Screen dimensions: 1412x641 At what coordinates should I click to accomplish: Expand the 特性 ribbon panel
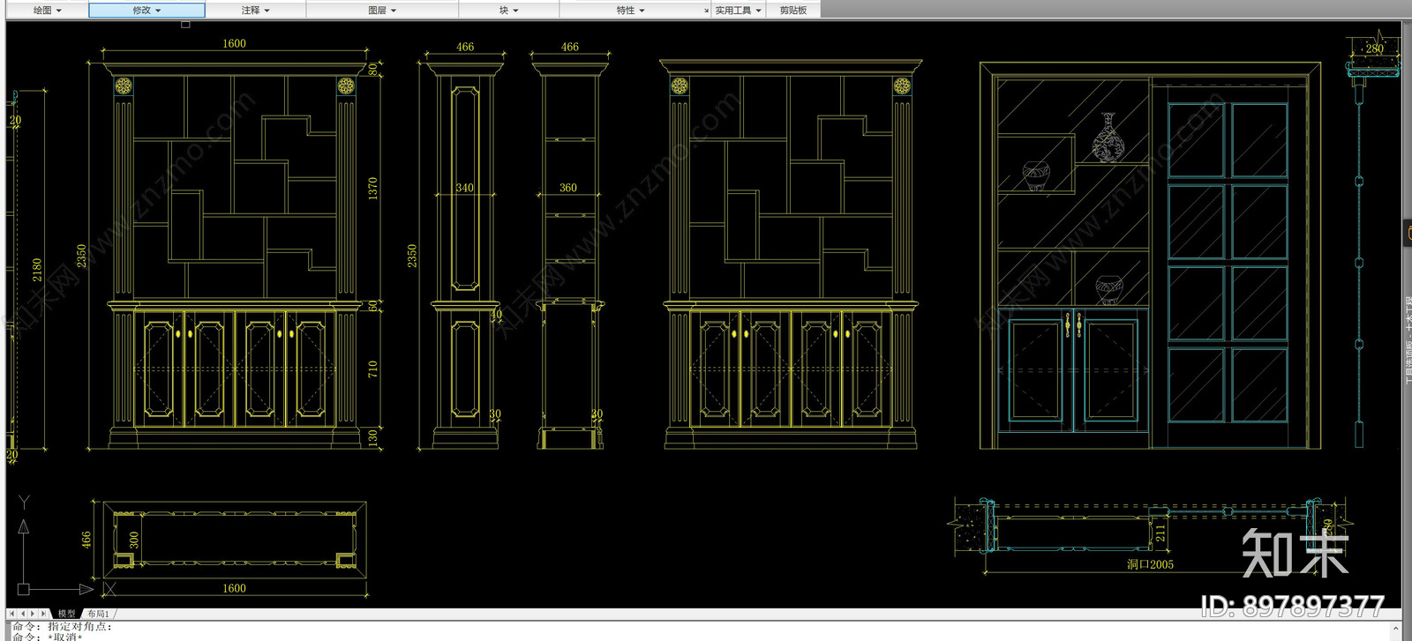tap(630, 10)
